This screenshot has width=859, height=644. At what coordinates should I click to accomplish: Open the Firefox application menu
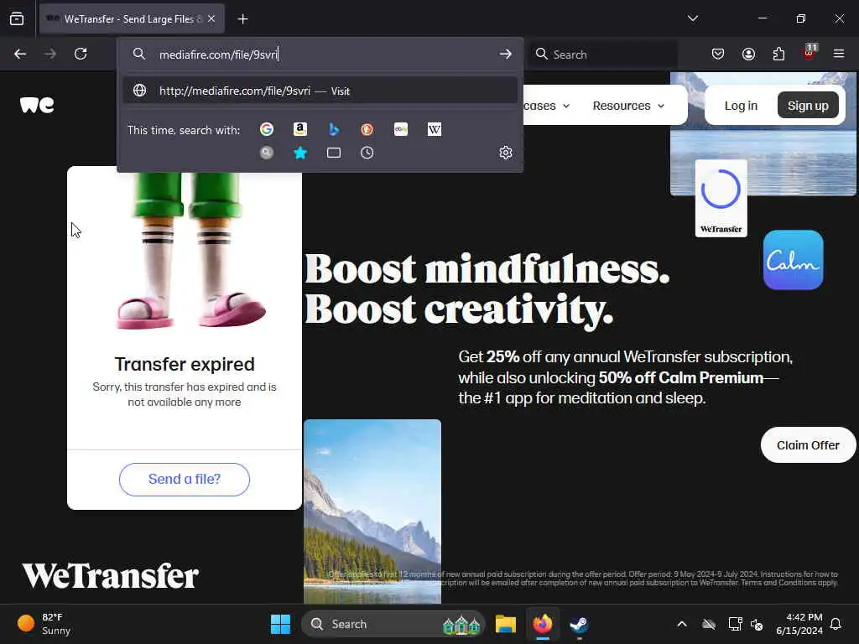click(x=839, y=54)
